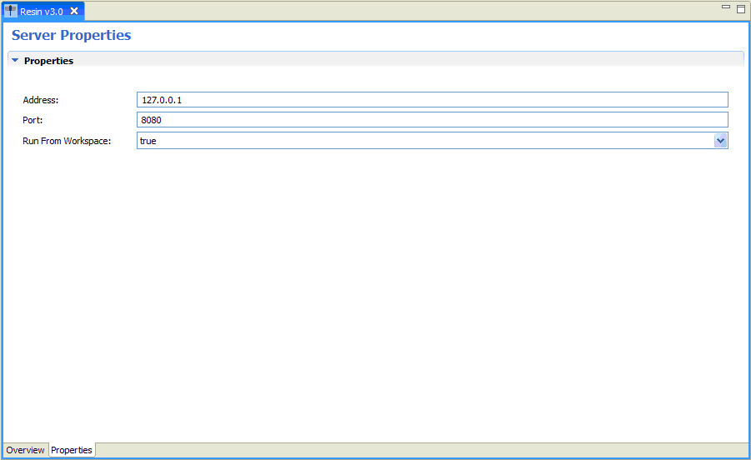751x460 pixels.
Task: Click the Properties section header label
Action: point(48,61)
